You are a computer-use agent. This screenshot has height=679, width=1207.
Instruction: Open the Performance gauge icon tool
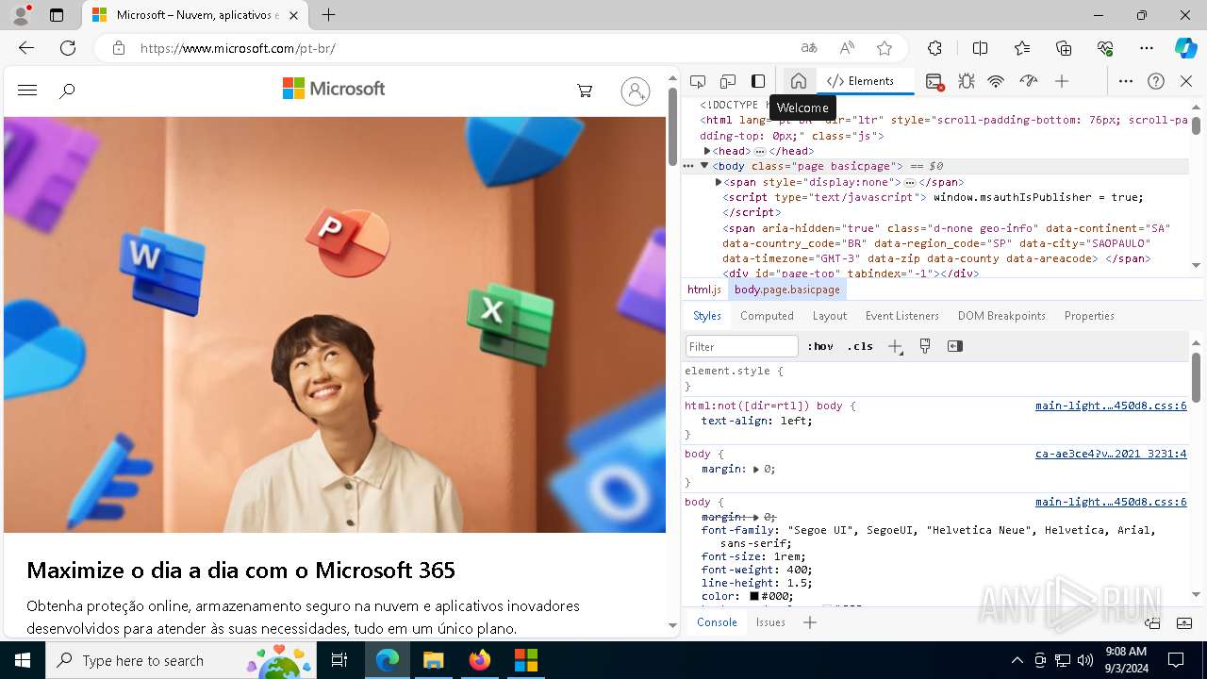point(1029,81)
